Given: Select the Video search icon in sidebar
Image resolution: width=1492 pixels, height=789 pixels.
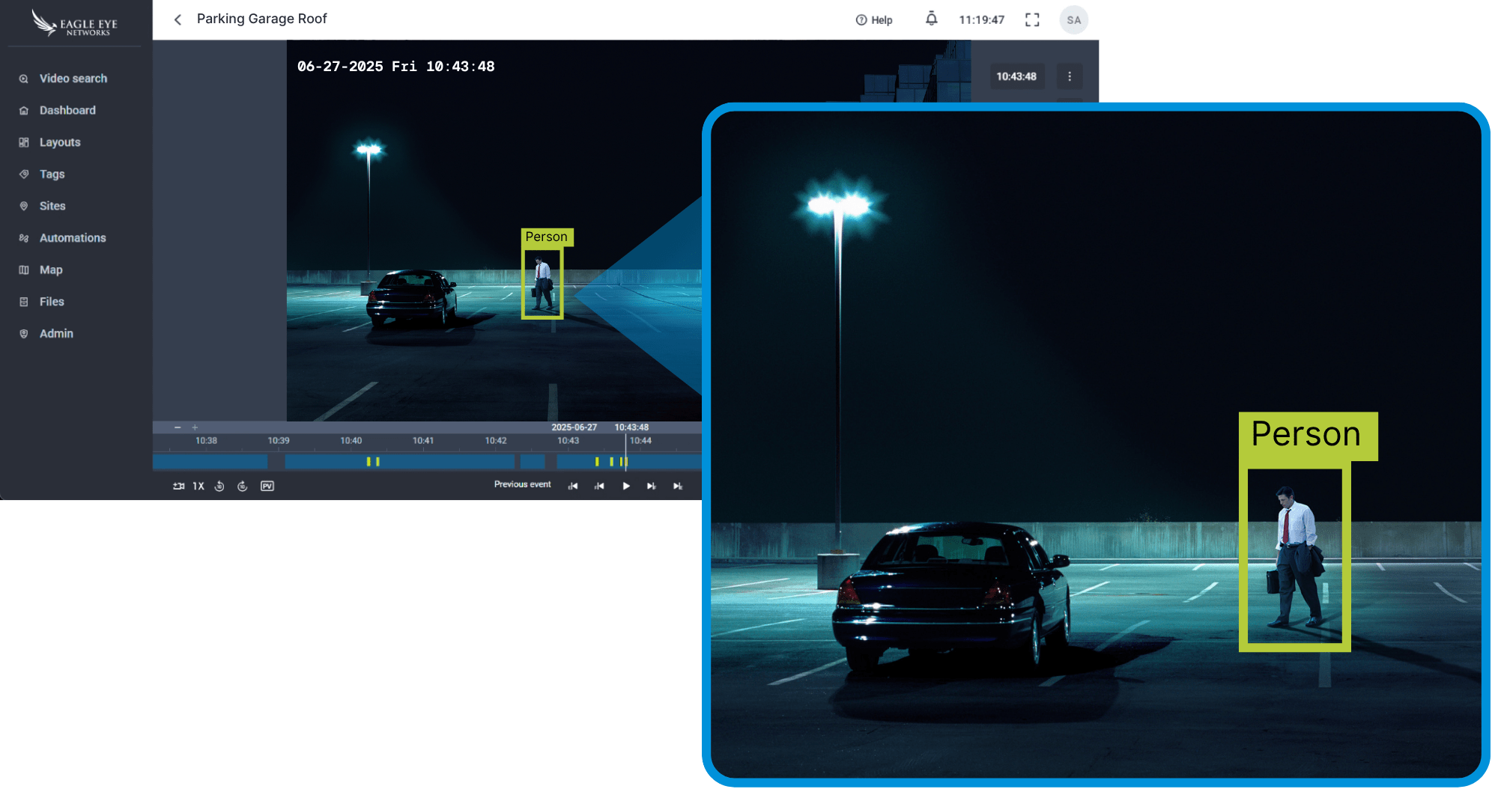Looking at the screenshot, I should 24,78.
